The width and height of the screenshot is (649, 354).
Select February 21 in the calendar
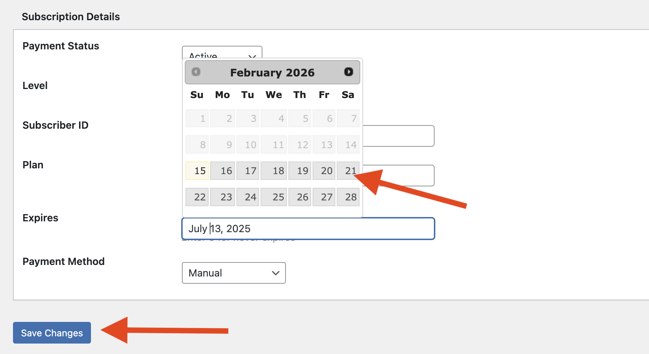[x=348, y=171]
